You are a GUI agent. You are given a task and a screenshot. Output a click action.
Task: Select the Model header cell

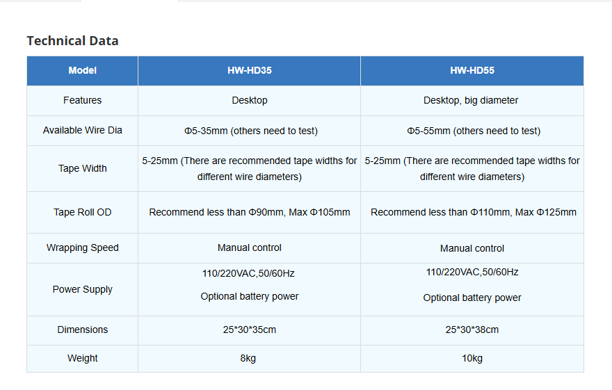(82, 71)
